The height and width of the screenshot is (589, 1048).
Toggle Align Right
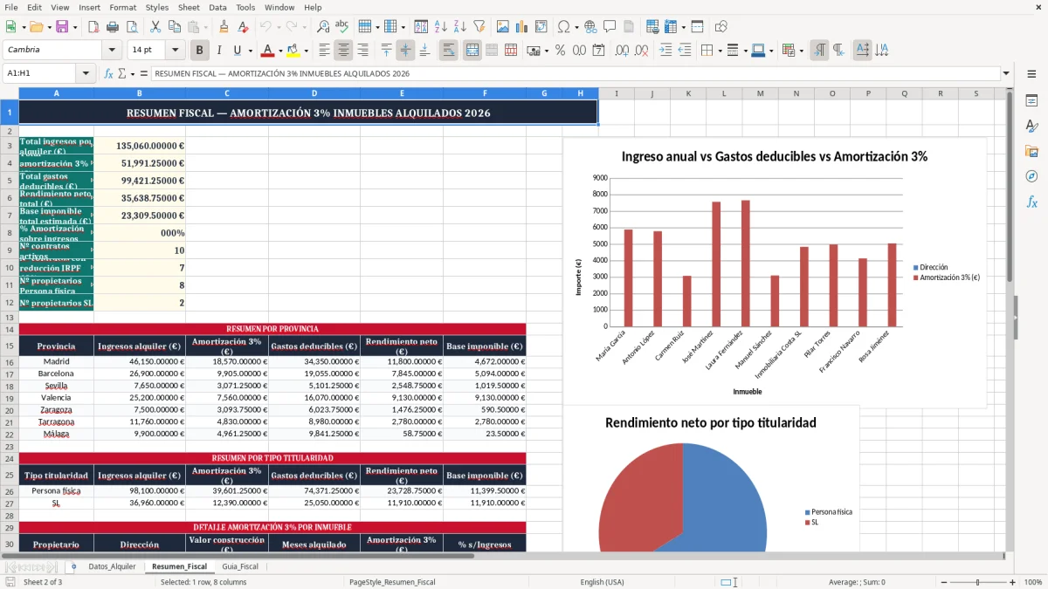pos(362,51)
